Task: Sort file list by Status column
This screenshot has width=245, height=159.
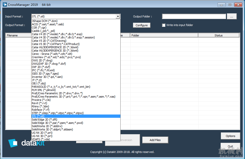Action: [x=219, y=35]
